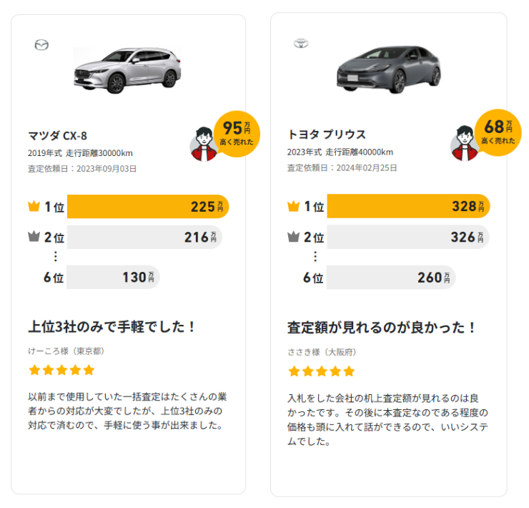Click the マツダ CX-8 title
Screen dimensions: 529x508
(58, 135)
